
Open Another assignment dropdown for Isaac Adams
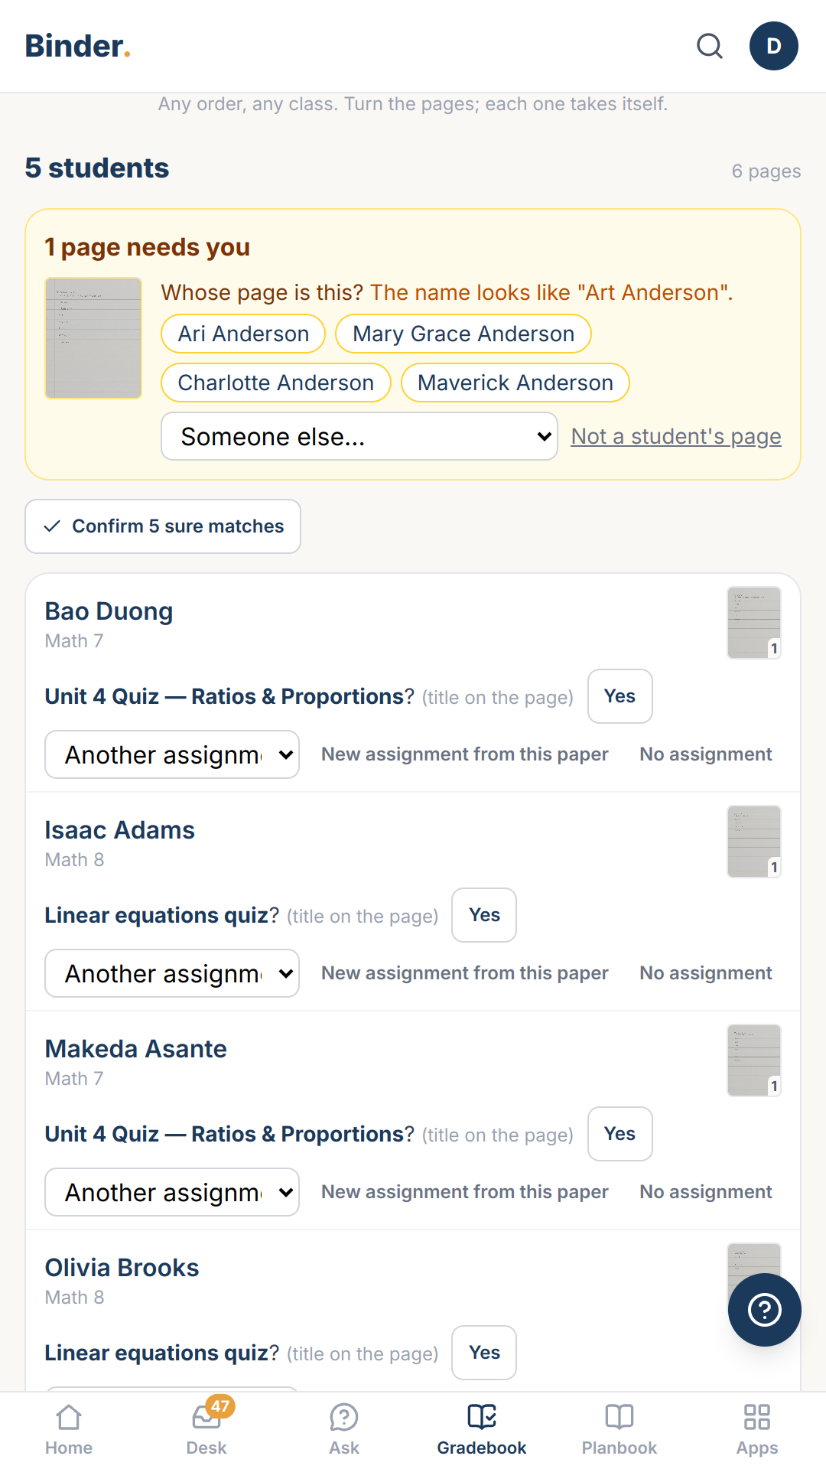(x=172, y=973)
